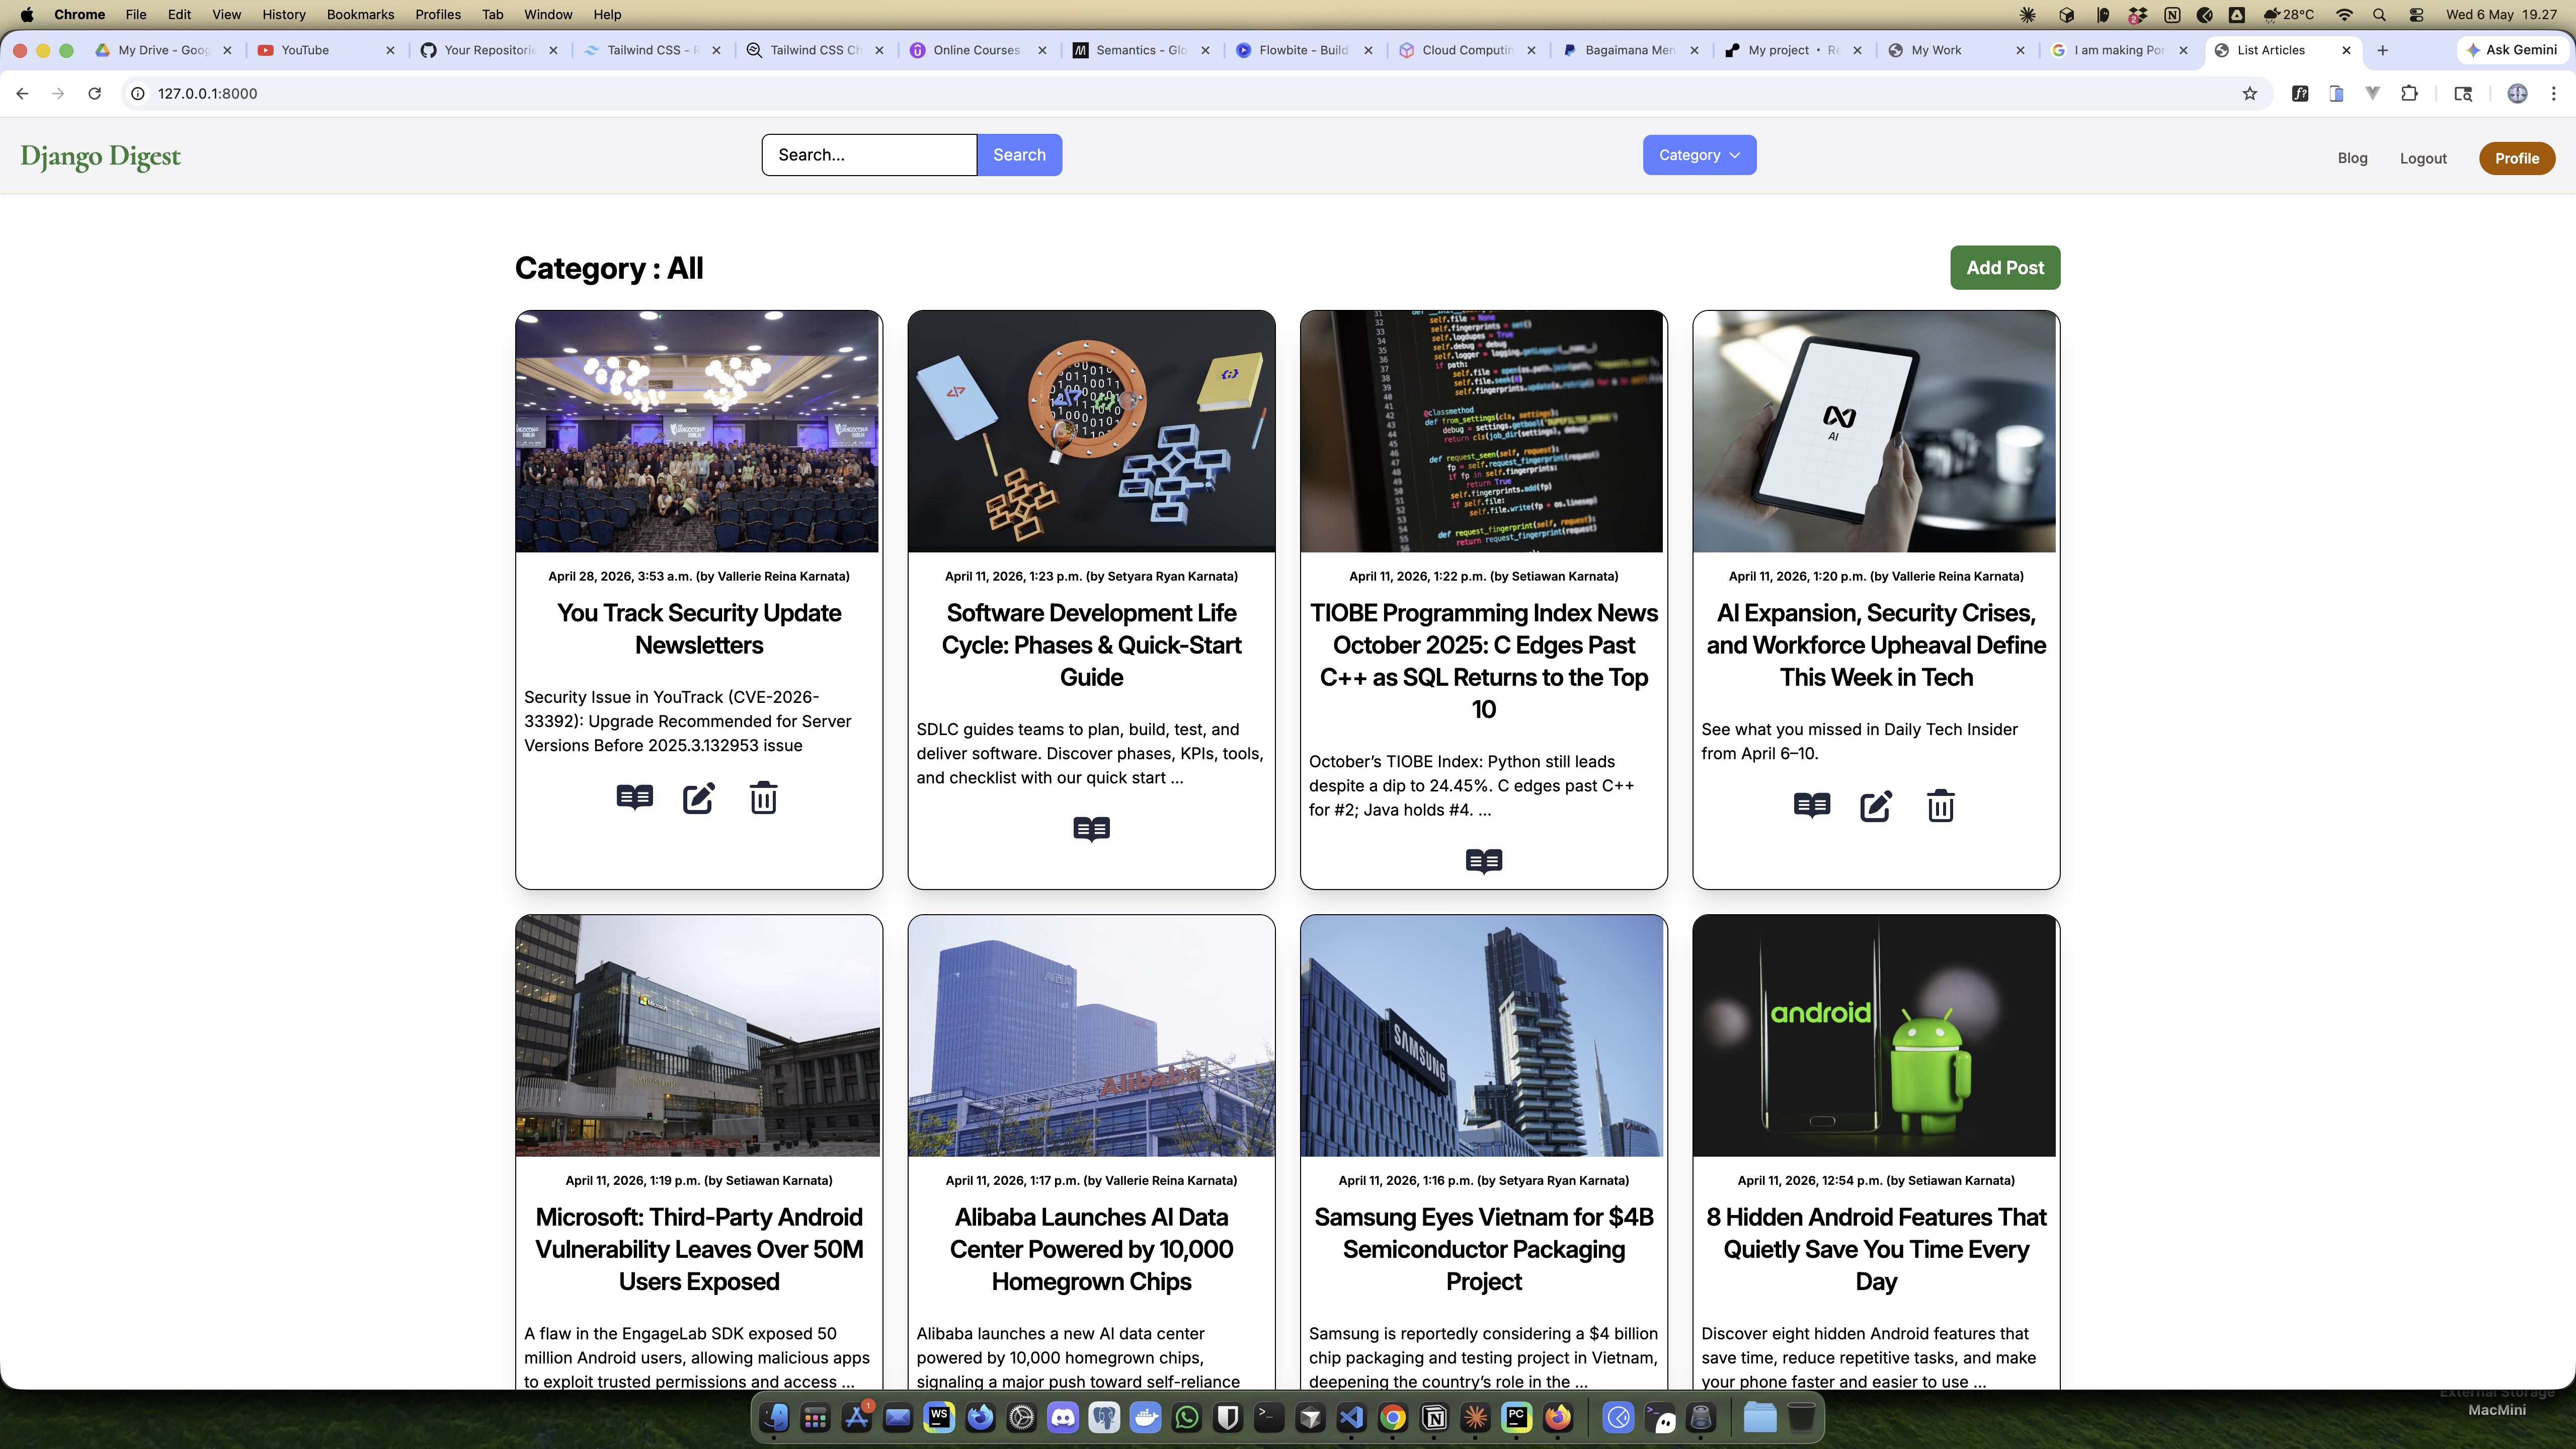Open read icon on AI Expansion card
This screenshot has width=2576, height=1449.
tap(1812, 805)
